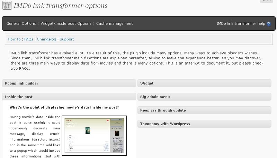Open General Options tab
277x158 pixels.
[x=21, y=23]
